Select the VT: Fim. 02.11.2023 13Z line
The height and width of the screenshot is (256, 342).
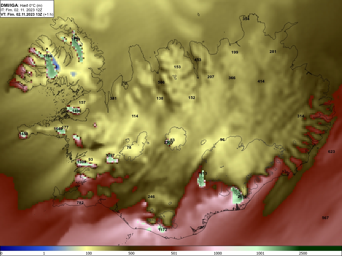click(x=27, y=15)
